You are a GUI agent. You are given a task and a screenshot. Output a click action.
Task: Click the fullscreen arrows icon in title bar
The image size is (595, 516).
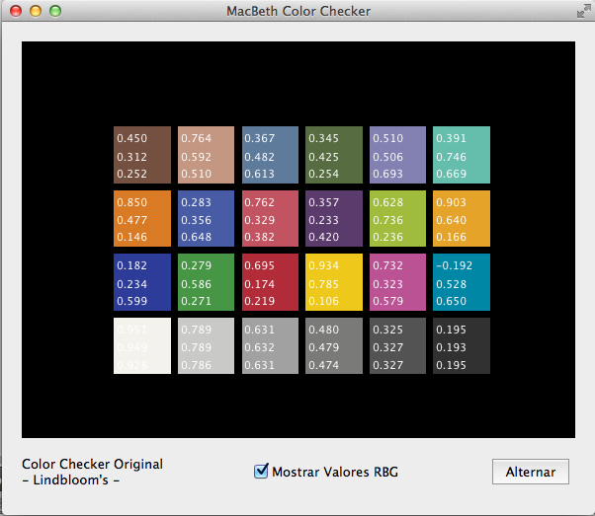(583, 11)
